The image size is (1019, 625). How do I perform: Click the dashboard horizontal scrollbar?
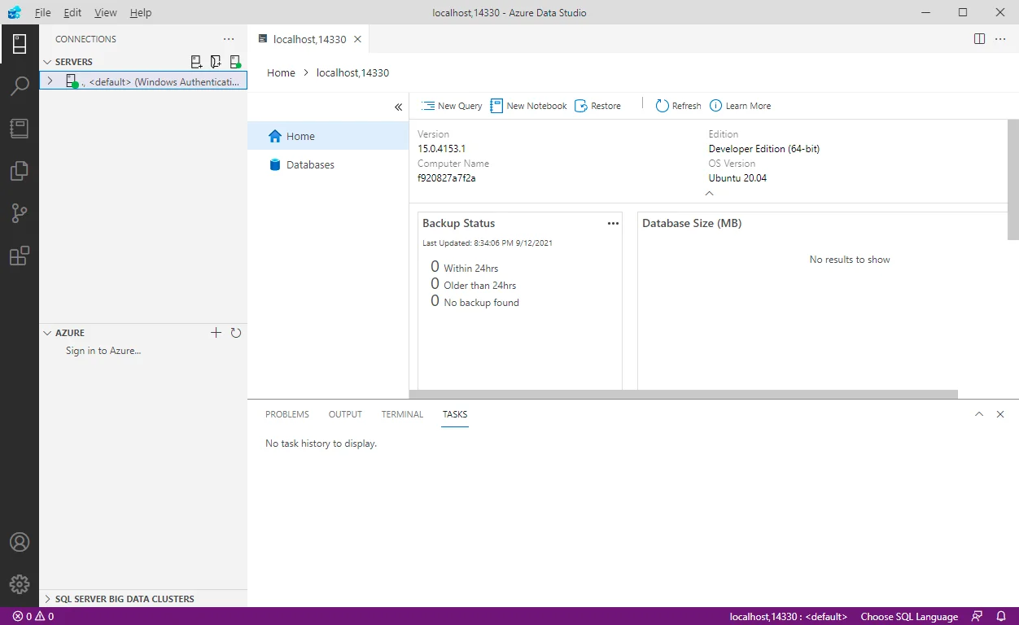[x=684, y=394]
